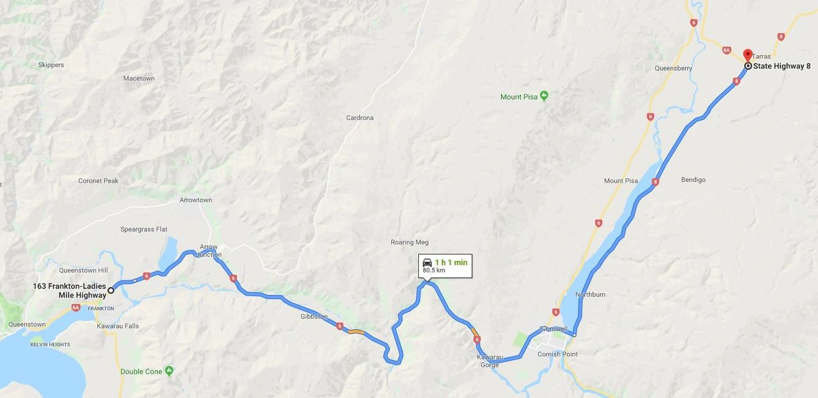
Task: Click the Roaring Meg place label
Action: (410, 242)
